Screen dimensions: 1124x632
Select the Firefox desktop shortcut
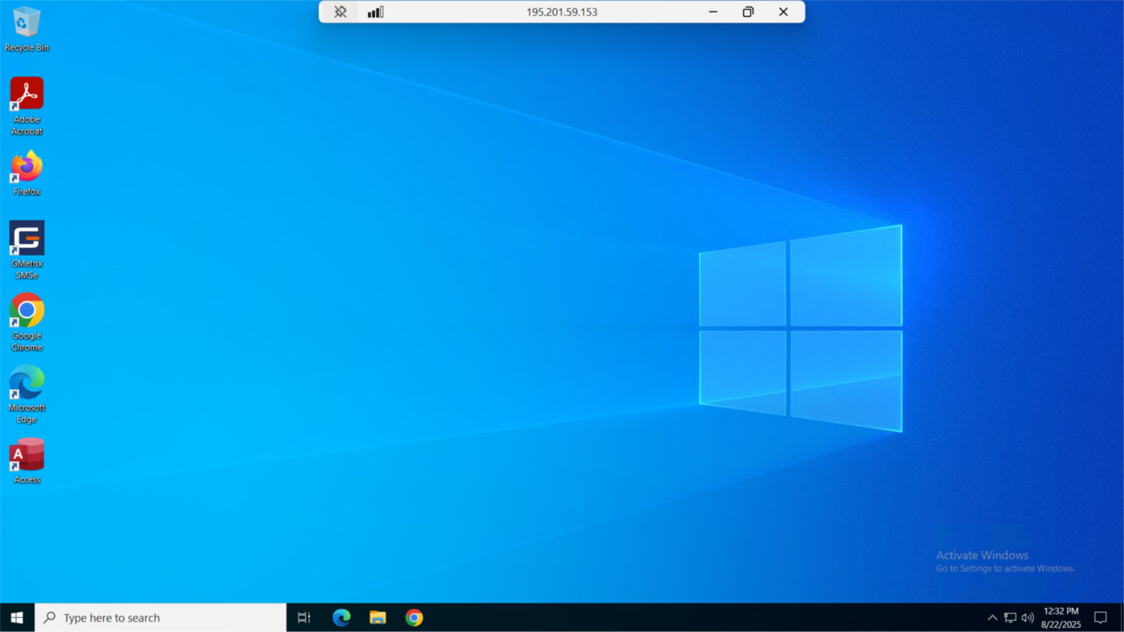[26, 173]
